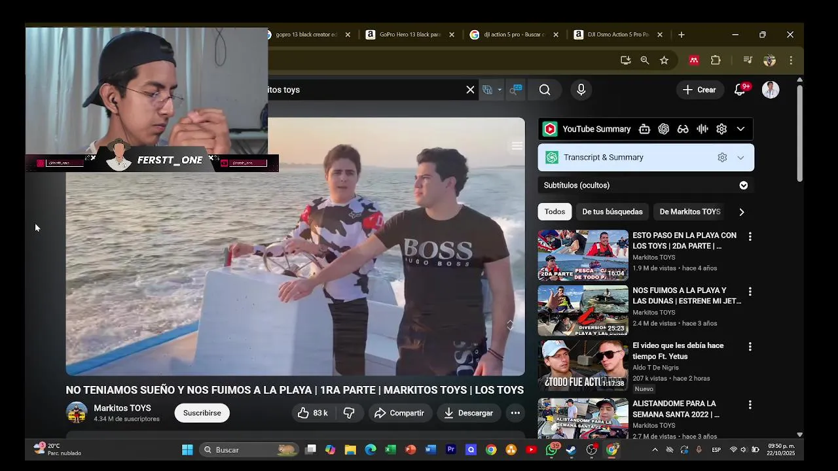
Task: Select the De Markitos TOYS filter chip
Action: (x=689, y=211)
